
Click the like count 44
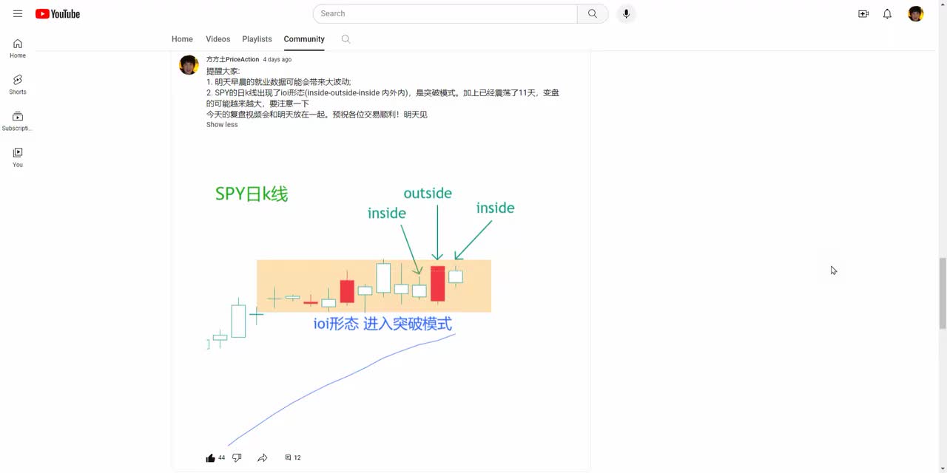click(x=221, y=458)
